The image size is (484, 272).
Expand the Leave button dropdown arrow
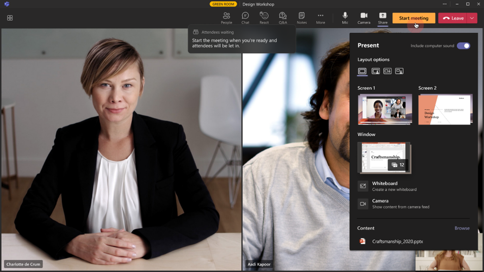point(472,18)
